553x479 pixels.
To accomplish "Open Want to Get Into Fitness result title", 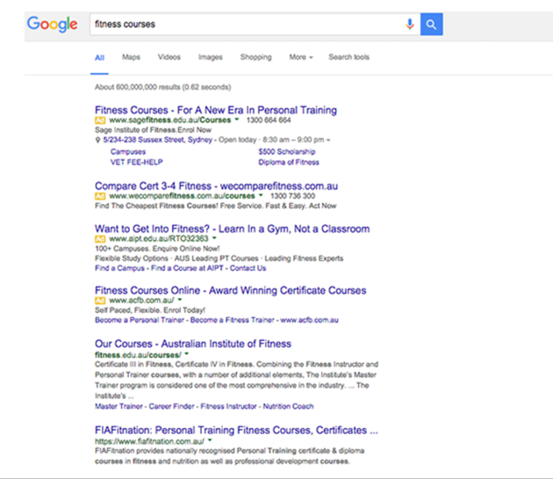I will (x=232, y=229).
